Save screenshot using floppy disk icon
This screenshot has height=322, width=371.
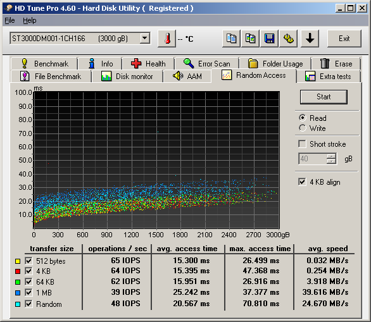coord(269,39)
